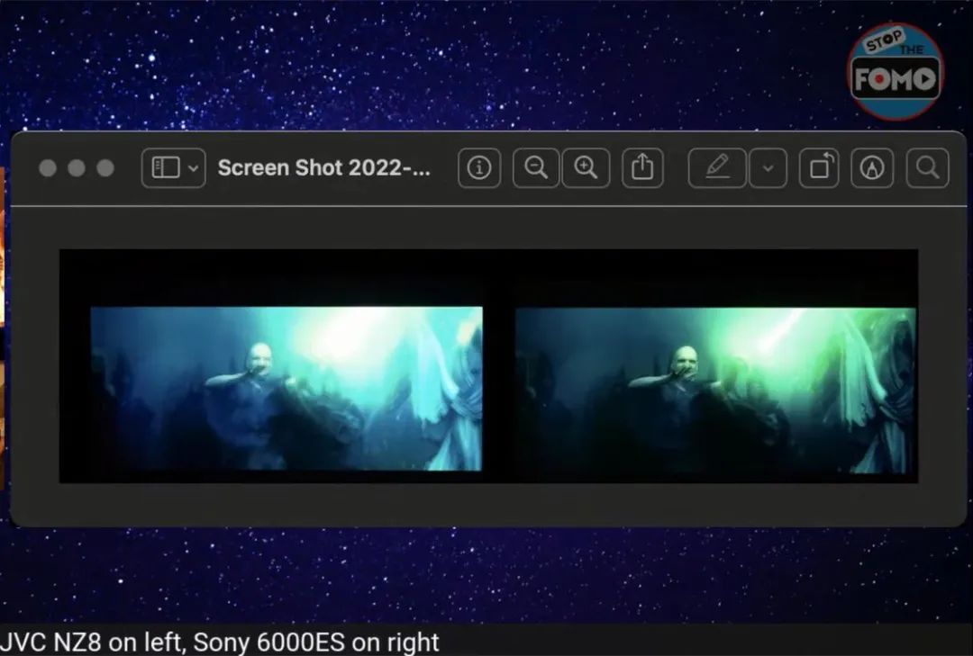Click the right Sony projector comparison image

click(715, 391)
